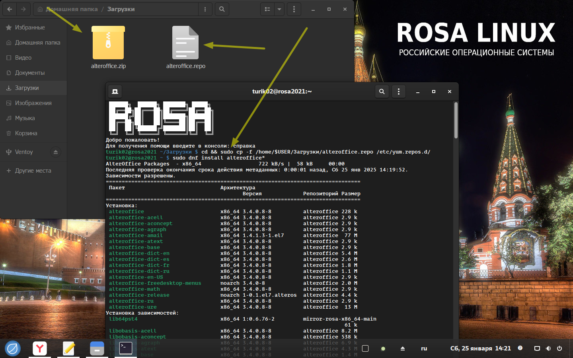Click the back arrow in file manager
The image size is (573, 358).
pos(10,9)
